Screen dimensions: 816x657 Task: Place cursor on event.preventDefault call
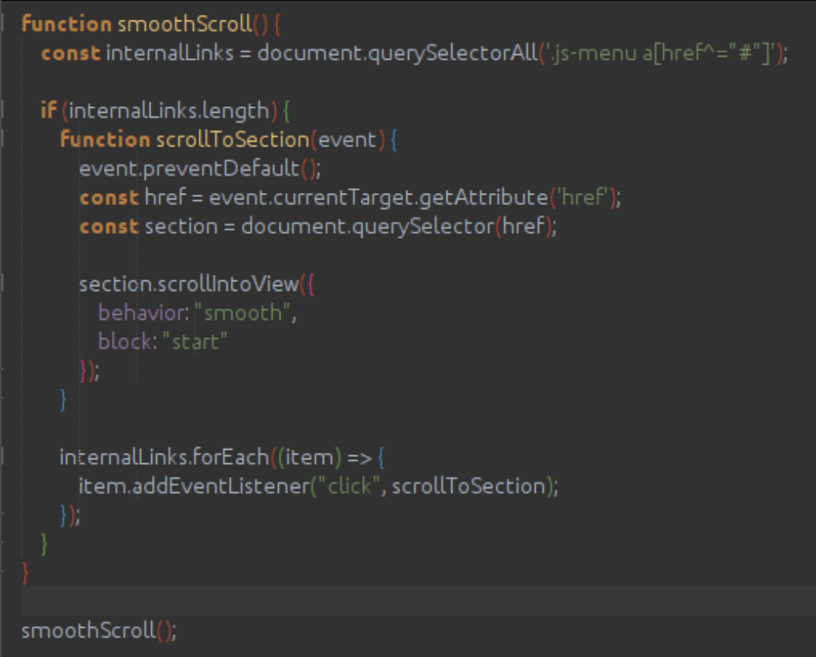201,169
